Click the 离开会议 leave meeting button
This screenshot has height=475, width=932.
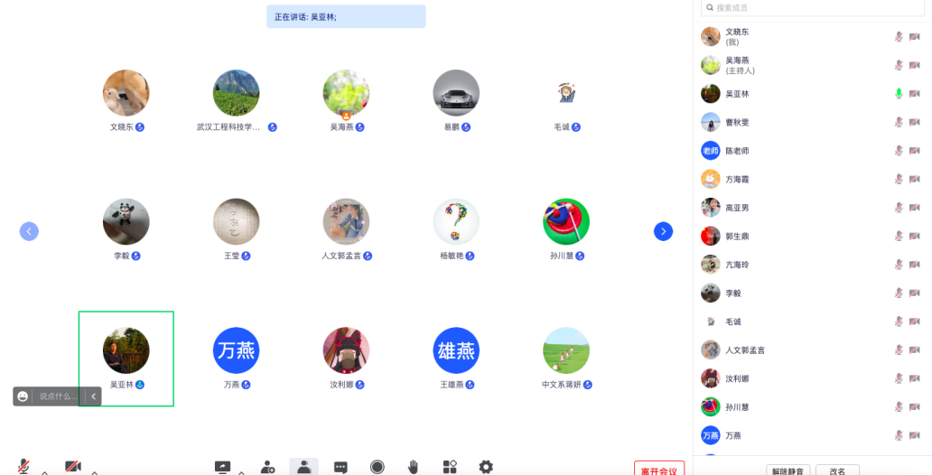point(659,469)
